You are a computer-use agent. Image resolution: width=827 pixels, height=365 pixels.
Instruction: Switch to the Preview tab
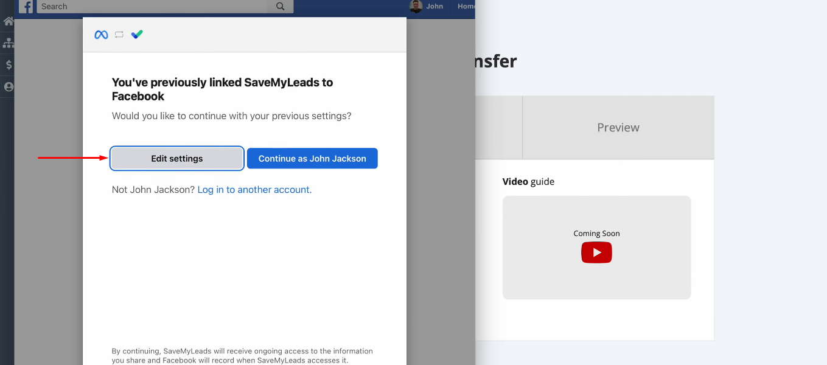click(x=618, y=128)
